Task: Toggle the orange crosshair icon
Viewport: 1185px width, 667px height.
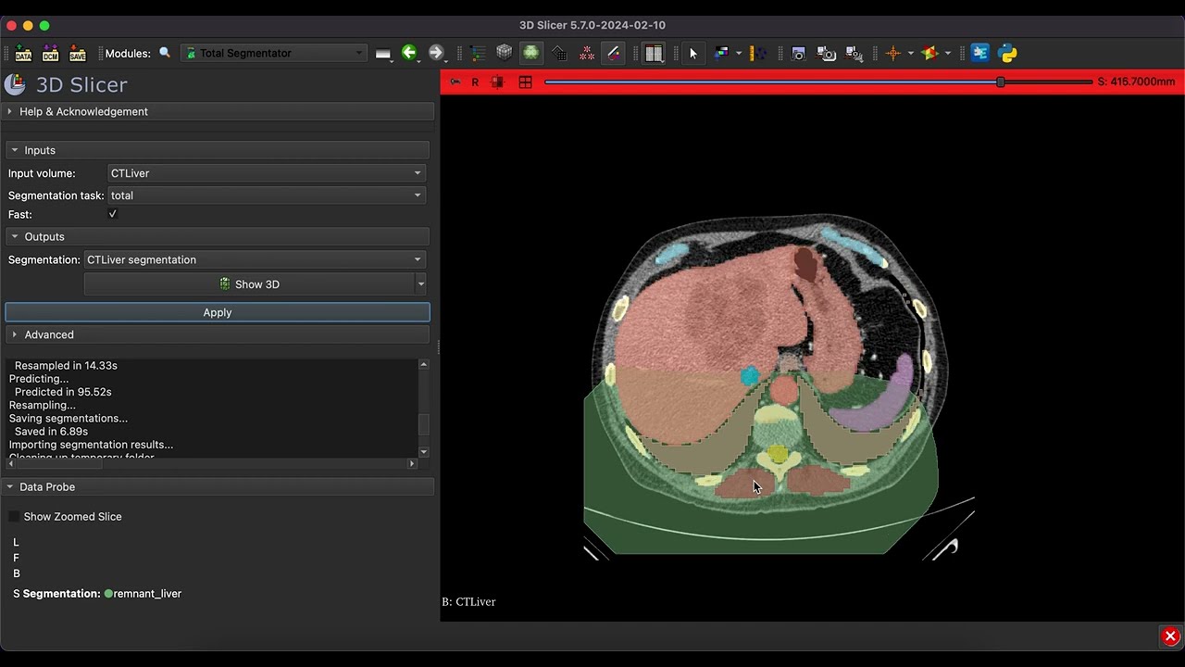Action: click(x=893, y=54)
